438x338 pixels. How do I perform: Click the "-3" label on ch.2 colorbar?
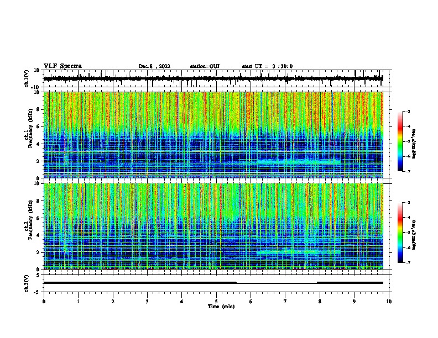[x=408, y=203]
